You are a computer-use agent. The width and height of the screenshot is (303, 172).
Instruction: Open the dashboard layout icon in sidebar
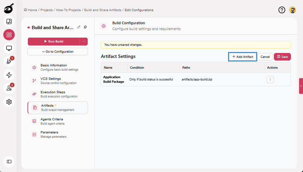pyautogui.click(x=9, y=22)
